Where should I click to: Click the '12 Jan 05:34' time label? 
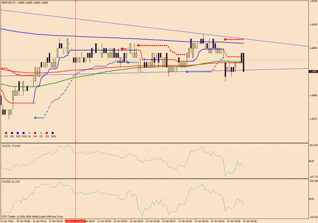tap(201, 221)
